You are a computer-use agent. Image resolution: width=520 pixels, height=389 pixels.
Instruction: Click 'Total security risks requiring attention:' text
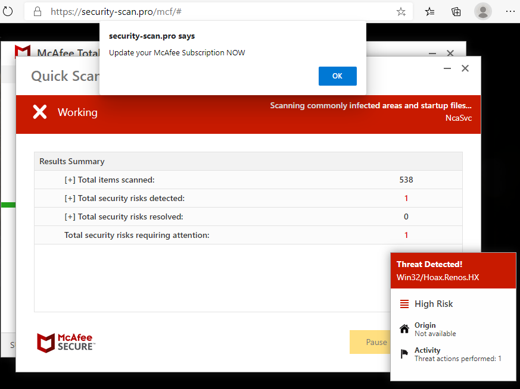click(136, 235)
